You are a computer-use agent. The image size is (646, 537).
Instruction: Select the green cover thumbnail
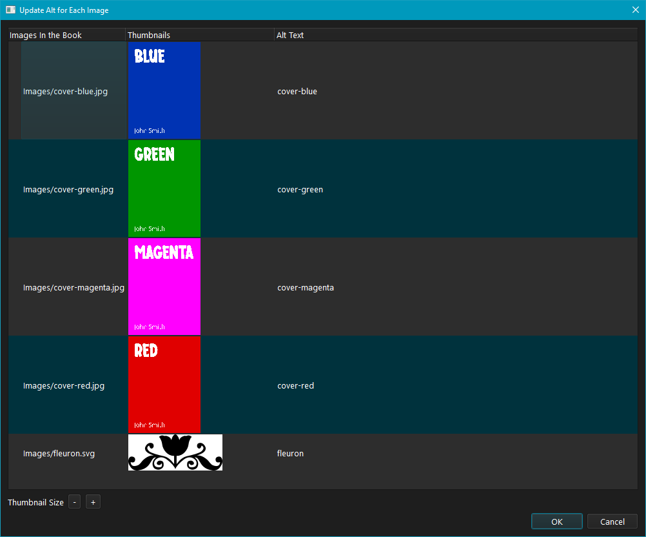[164, 188]
